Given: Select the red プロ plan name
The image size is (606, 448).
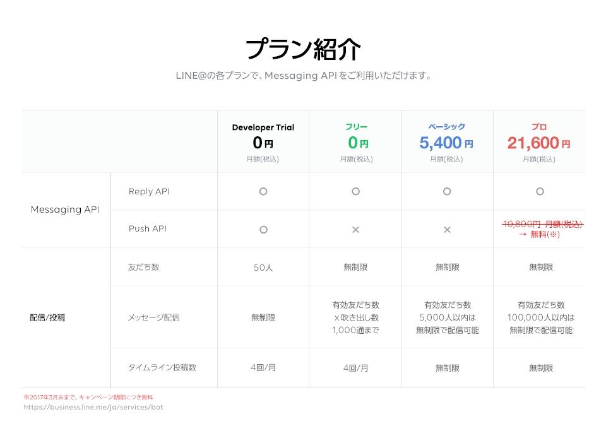Looking at the screenshot, I should pos(539,127).
